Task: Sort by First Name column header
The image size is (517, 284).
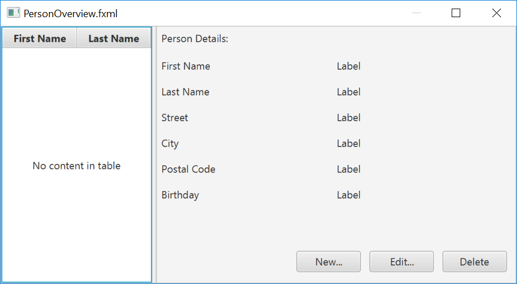Action: pos(40,39)
